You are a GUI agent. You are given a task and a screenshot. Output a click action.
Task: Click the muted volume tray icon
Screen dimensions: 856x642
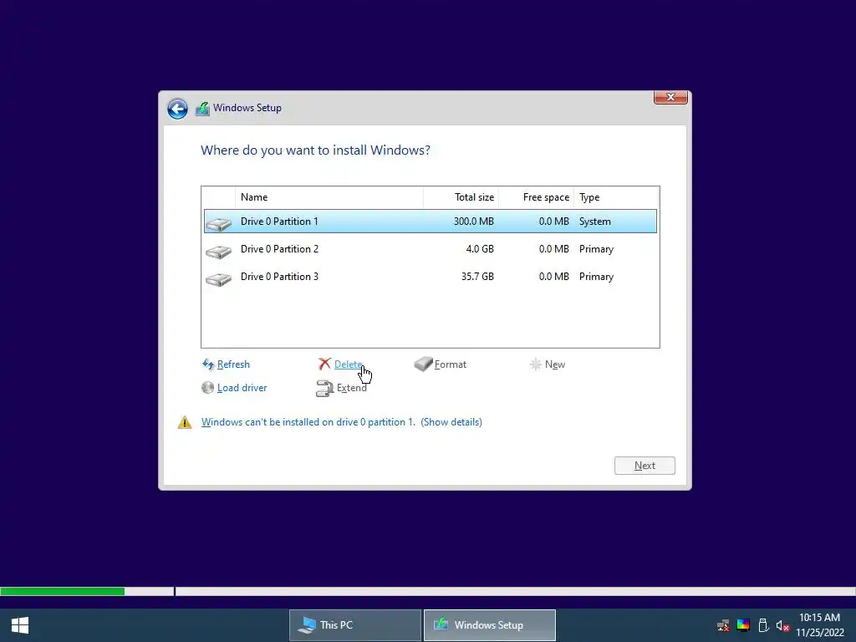[782, 625]
